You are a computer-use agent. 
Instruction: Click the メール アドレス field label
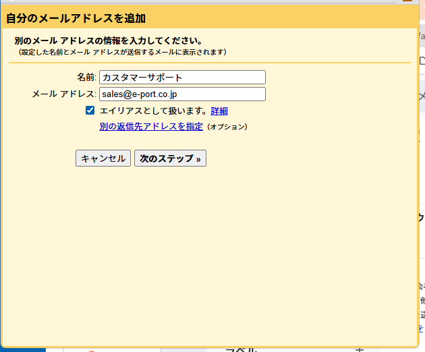[65, 94]
